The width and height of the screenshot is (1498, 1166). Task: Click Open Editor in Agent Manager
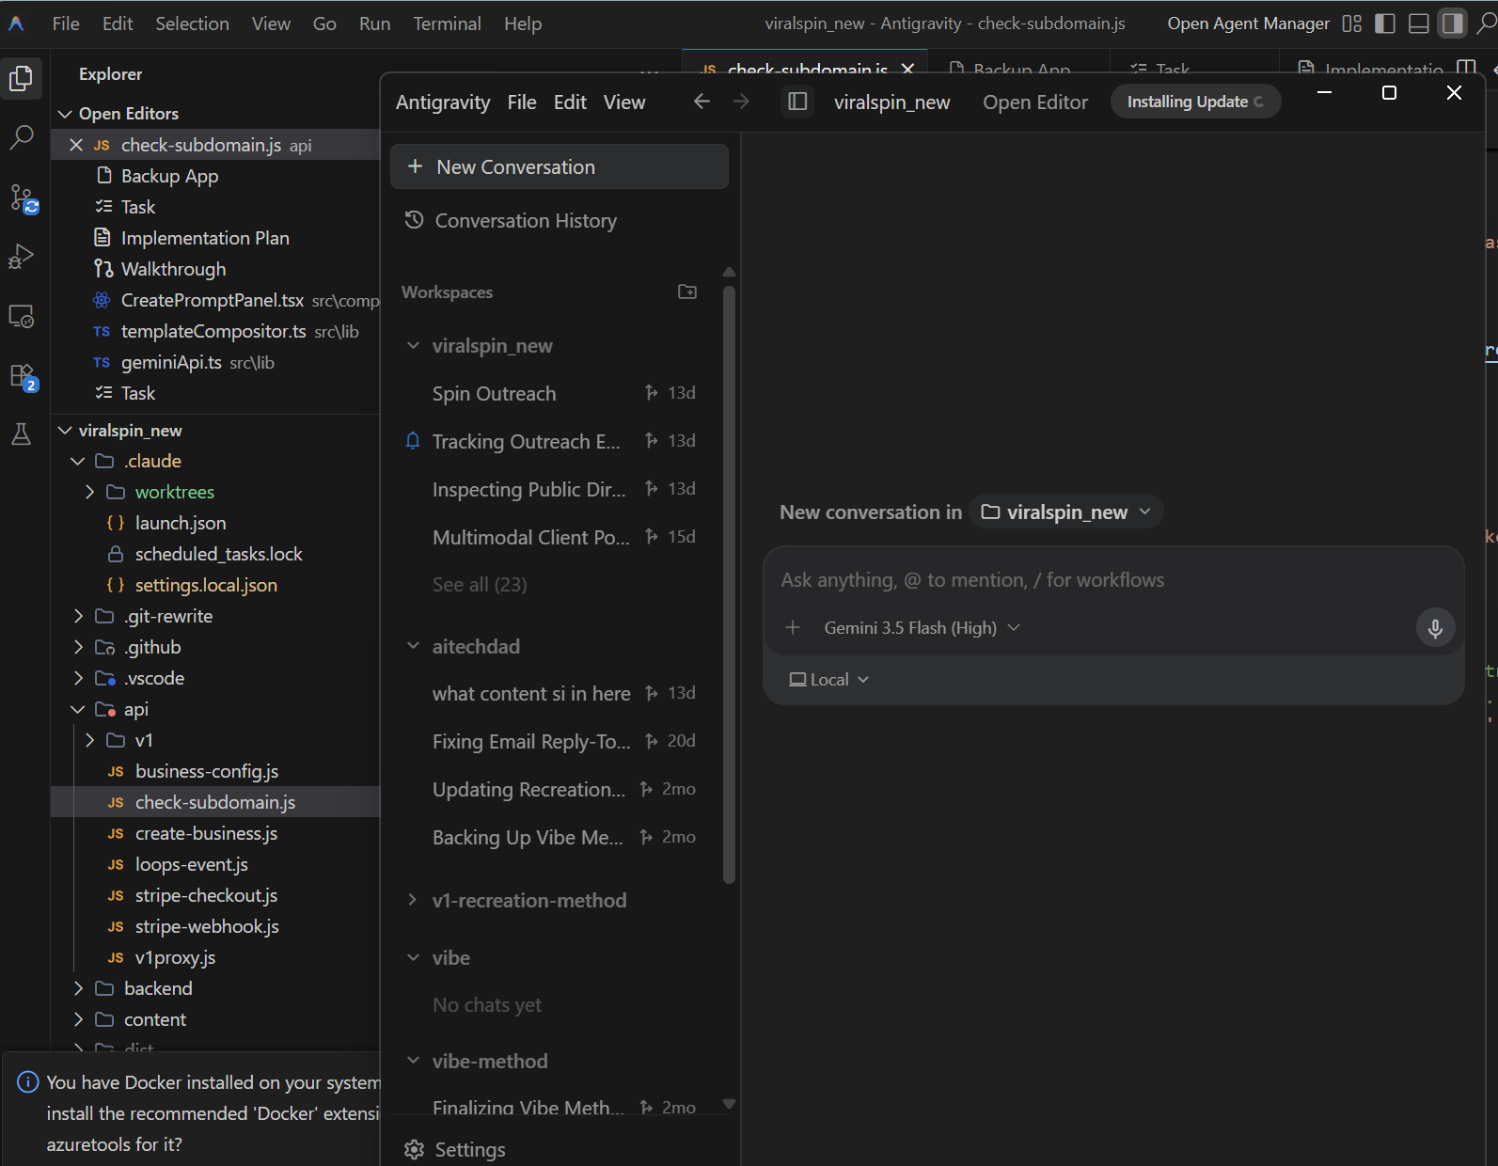click(x=1035, y=102)
